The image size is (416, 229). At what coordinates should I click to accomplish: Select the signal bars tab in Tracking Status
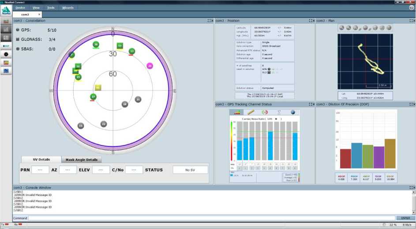click(x=237, y=113)
